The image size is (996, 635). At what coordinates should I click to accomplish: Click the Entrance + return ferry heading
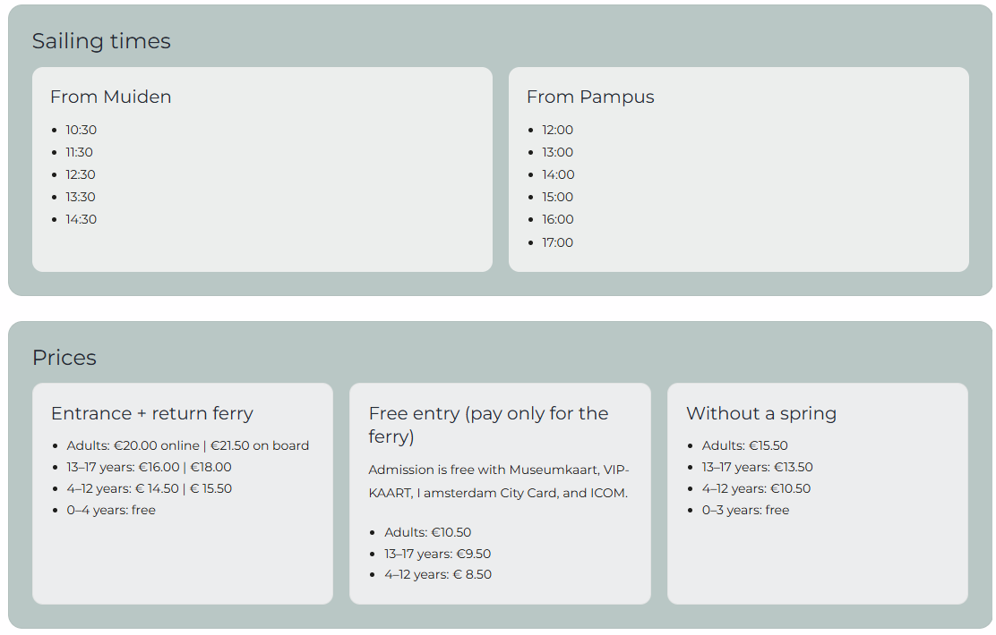[151, 413]
